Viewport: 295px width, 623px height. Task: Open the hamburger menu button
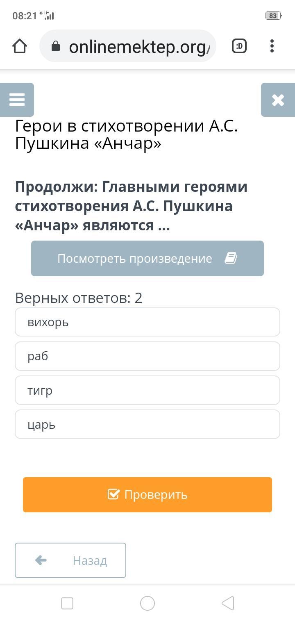(x=17, y=100)
